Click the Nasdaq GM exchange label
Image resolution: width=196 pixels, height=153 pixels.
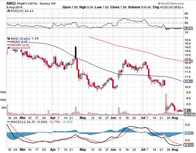pos(47,3)
